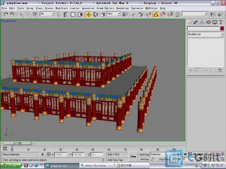Open Edit Named Selection Sets
Image resolution: width=226 pixels, height=169 pixels.
click(178, 15)
